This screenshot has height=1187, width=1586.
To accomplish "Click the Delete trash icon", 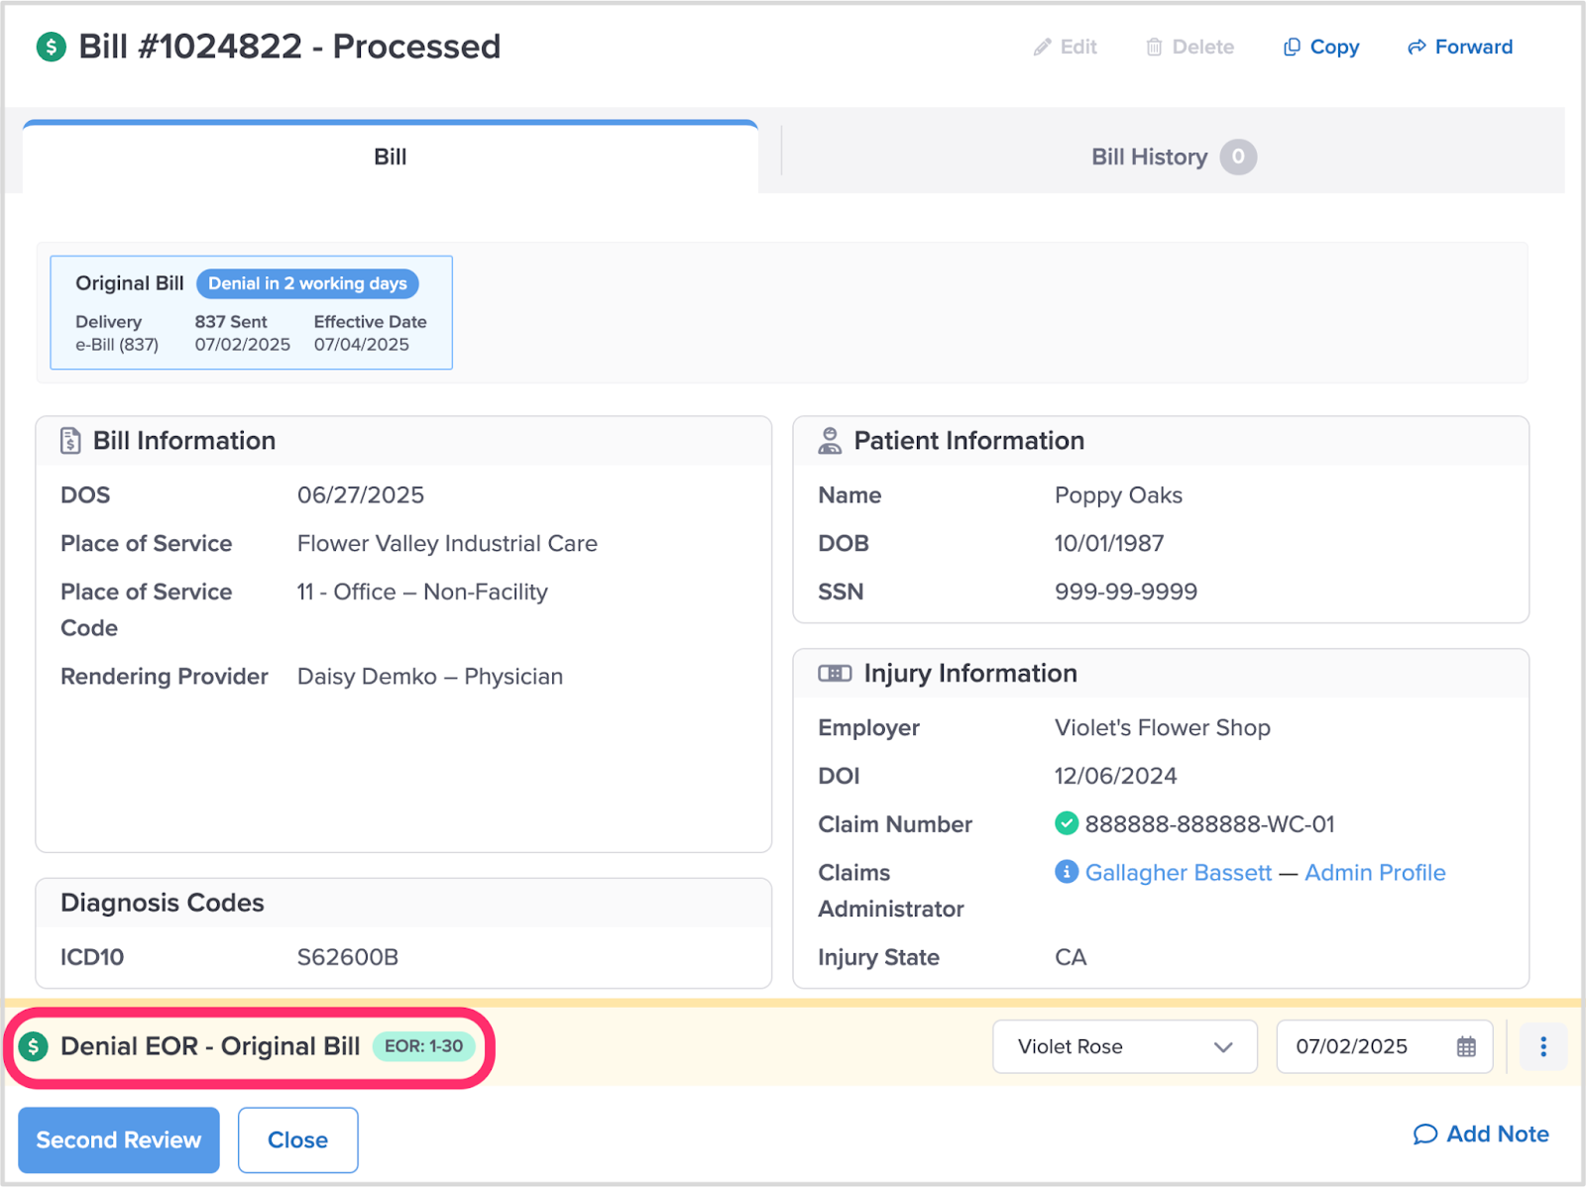I will (x=1154, y=48).
